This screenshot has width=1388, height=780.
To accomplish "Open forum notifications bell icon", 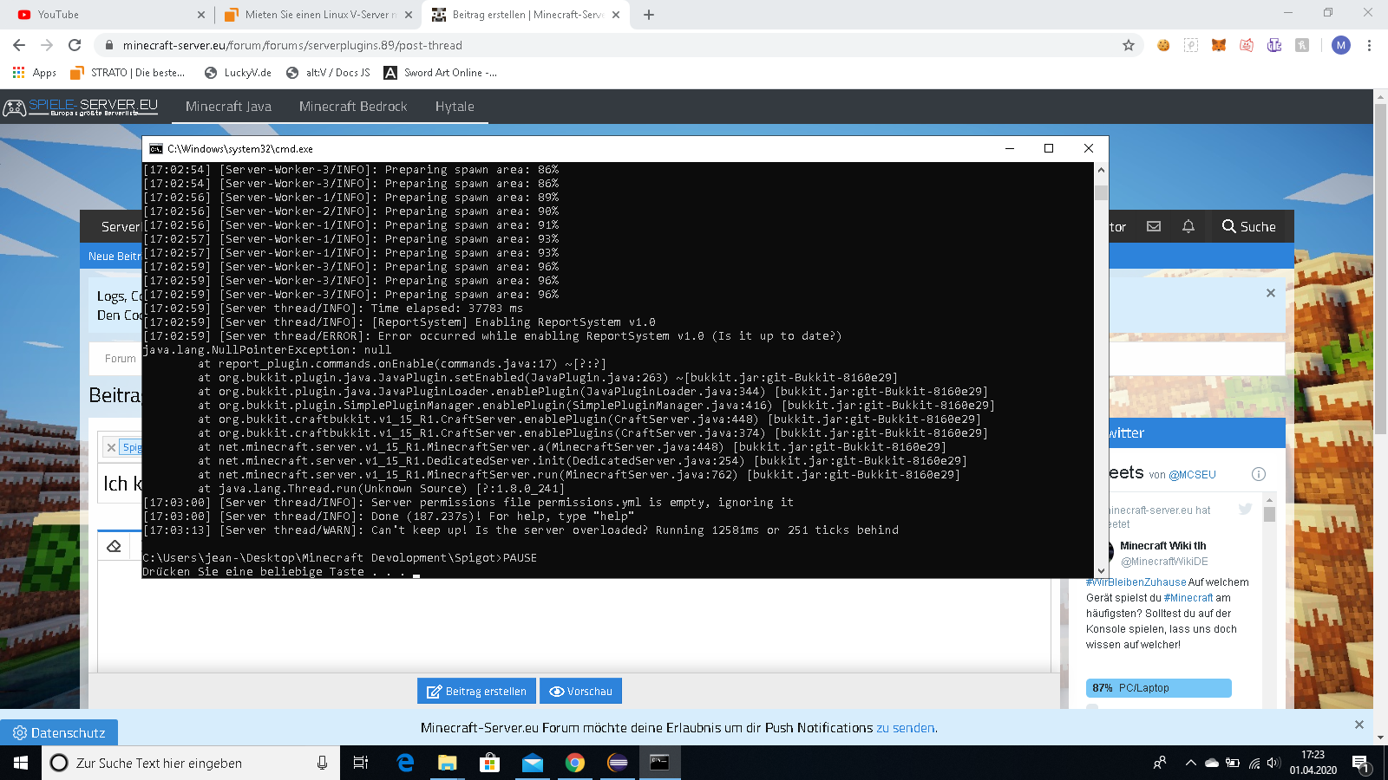I will [1188, 226].
